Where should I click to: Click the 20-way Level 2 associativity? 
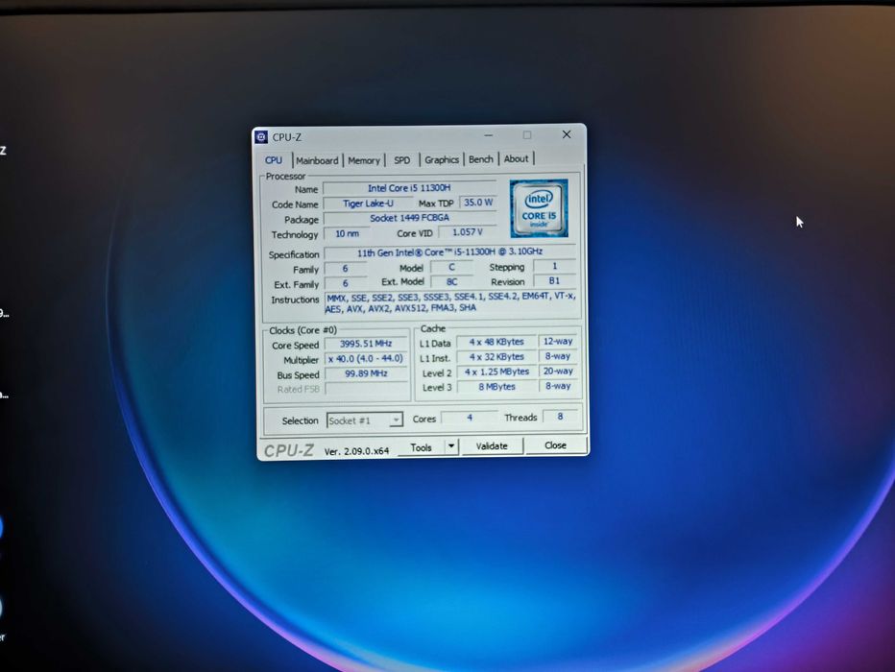(558, 371)
